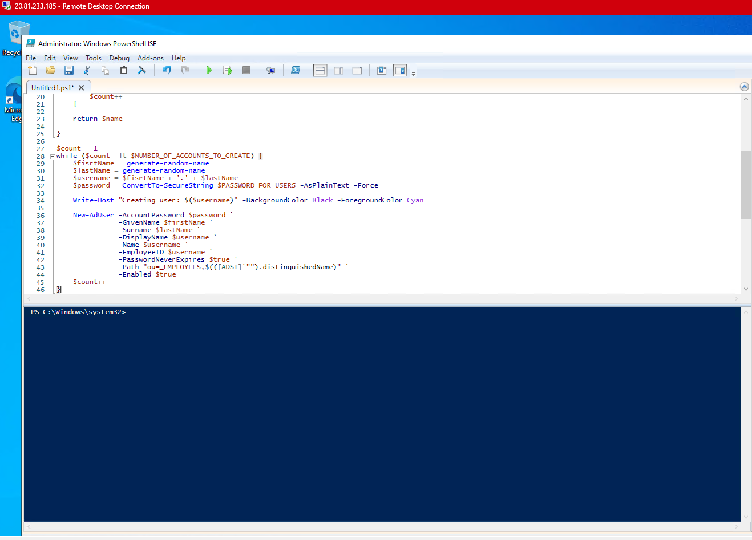
Task: Cut selection with the scissors icon
Action: pos(87,70)
